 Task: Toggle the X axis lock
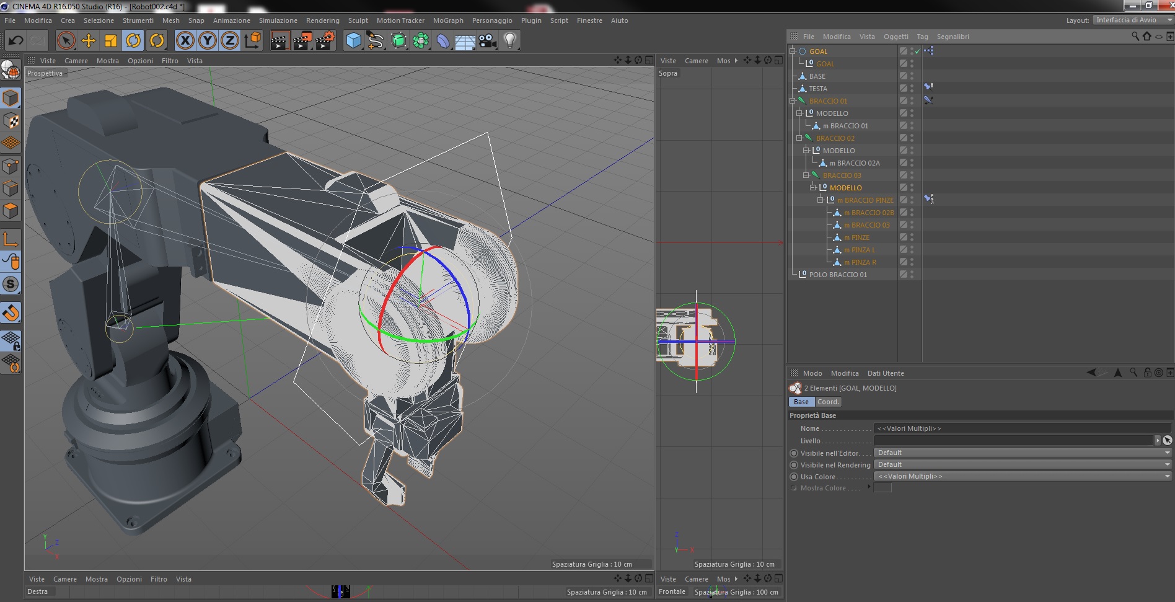[x=185, y=41]
